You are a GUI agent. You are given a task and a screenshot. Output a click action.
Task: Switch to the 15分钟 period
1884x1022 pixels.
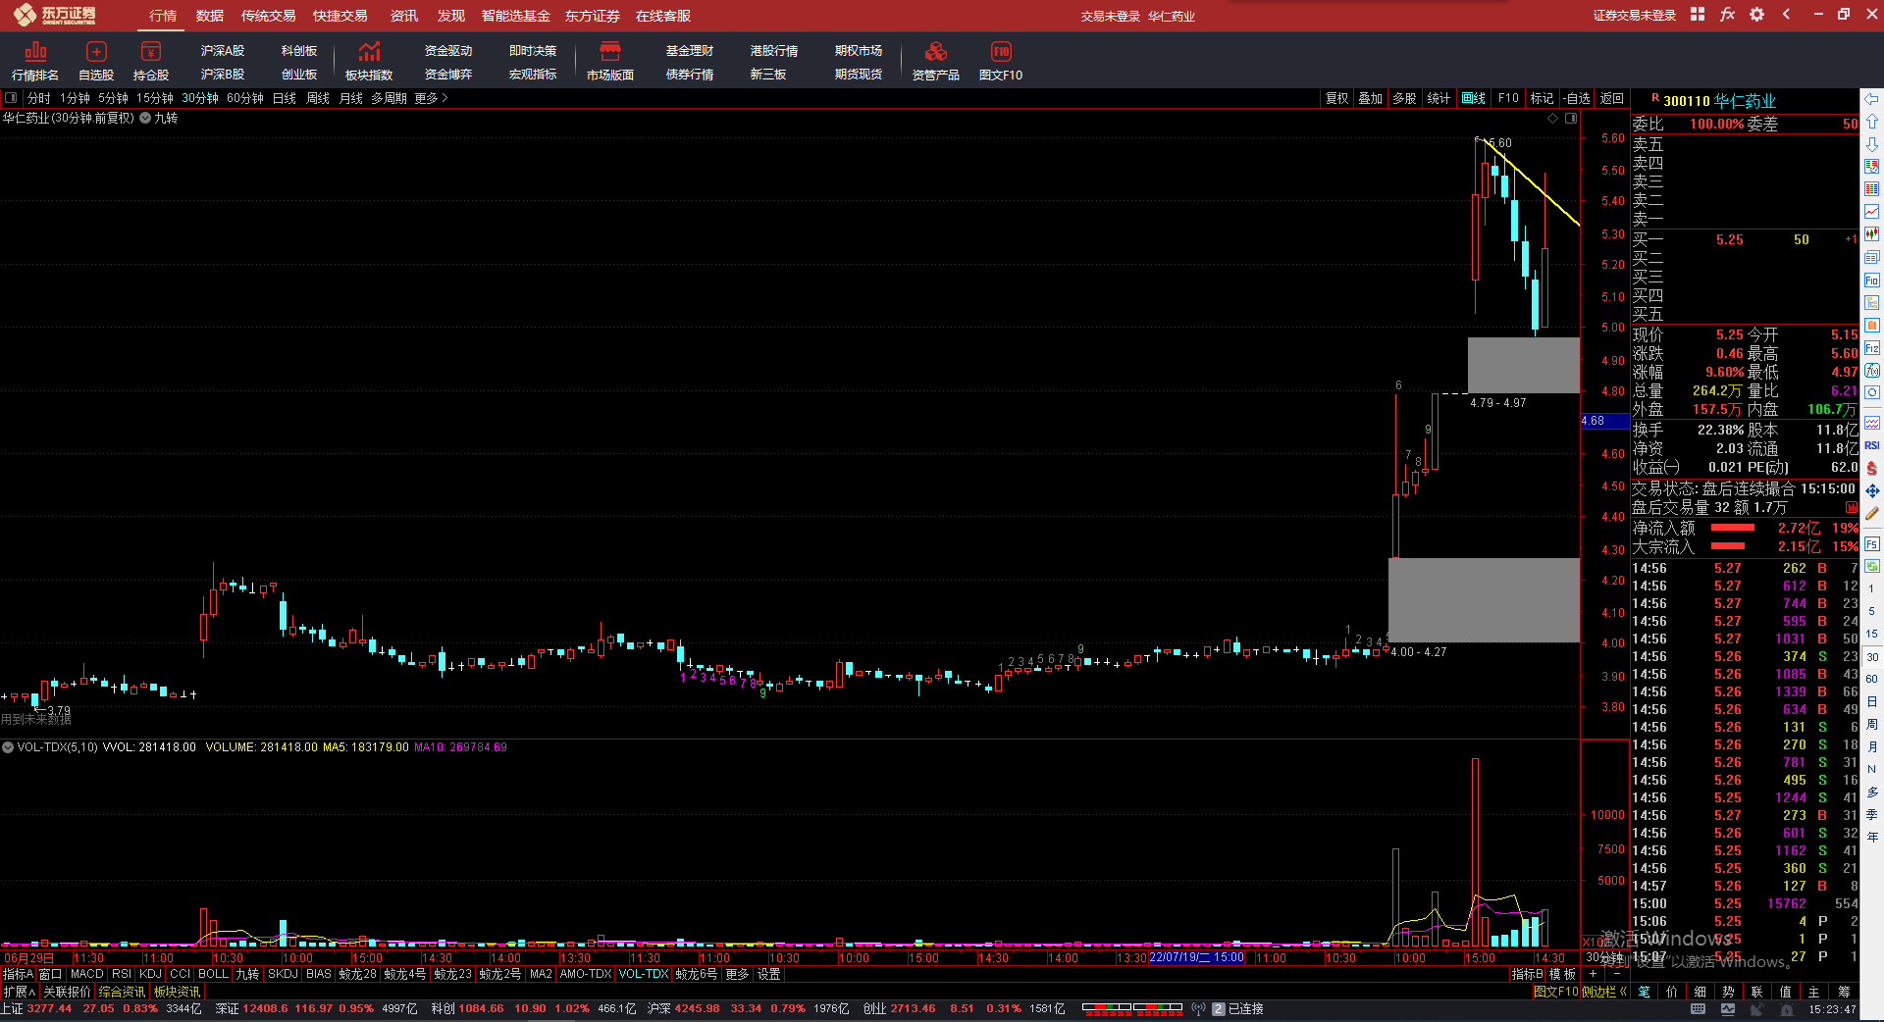(x=155, y=98)
